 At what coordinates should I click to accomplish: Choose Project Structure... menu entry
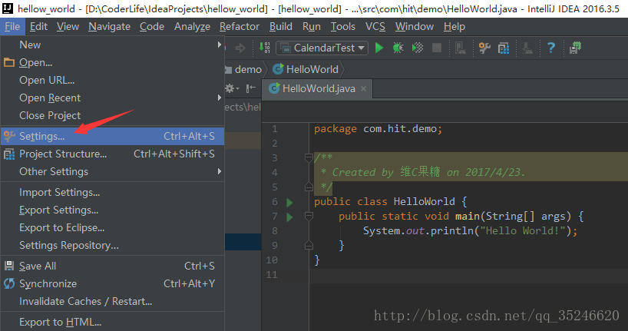tap(113, 154)
